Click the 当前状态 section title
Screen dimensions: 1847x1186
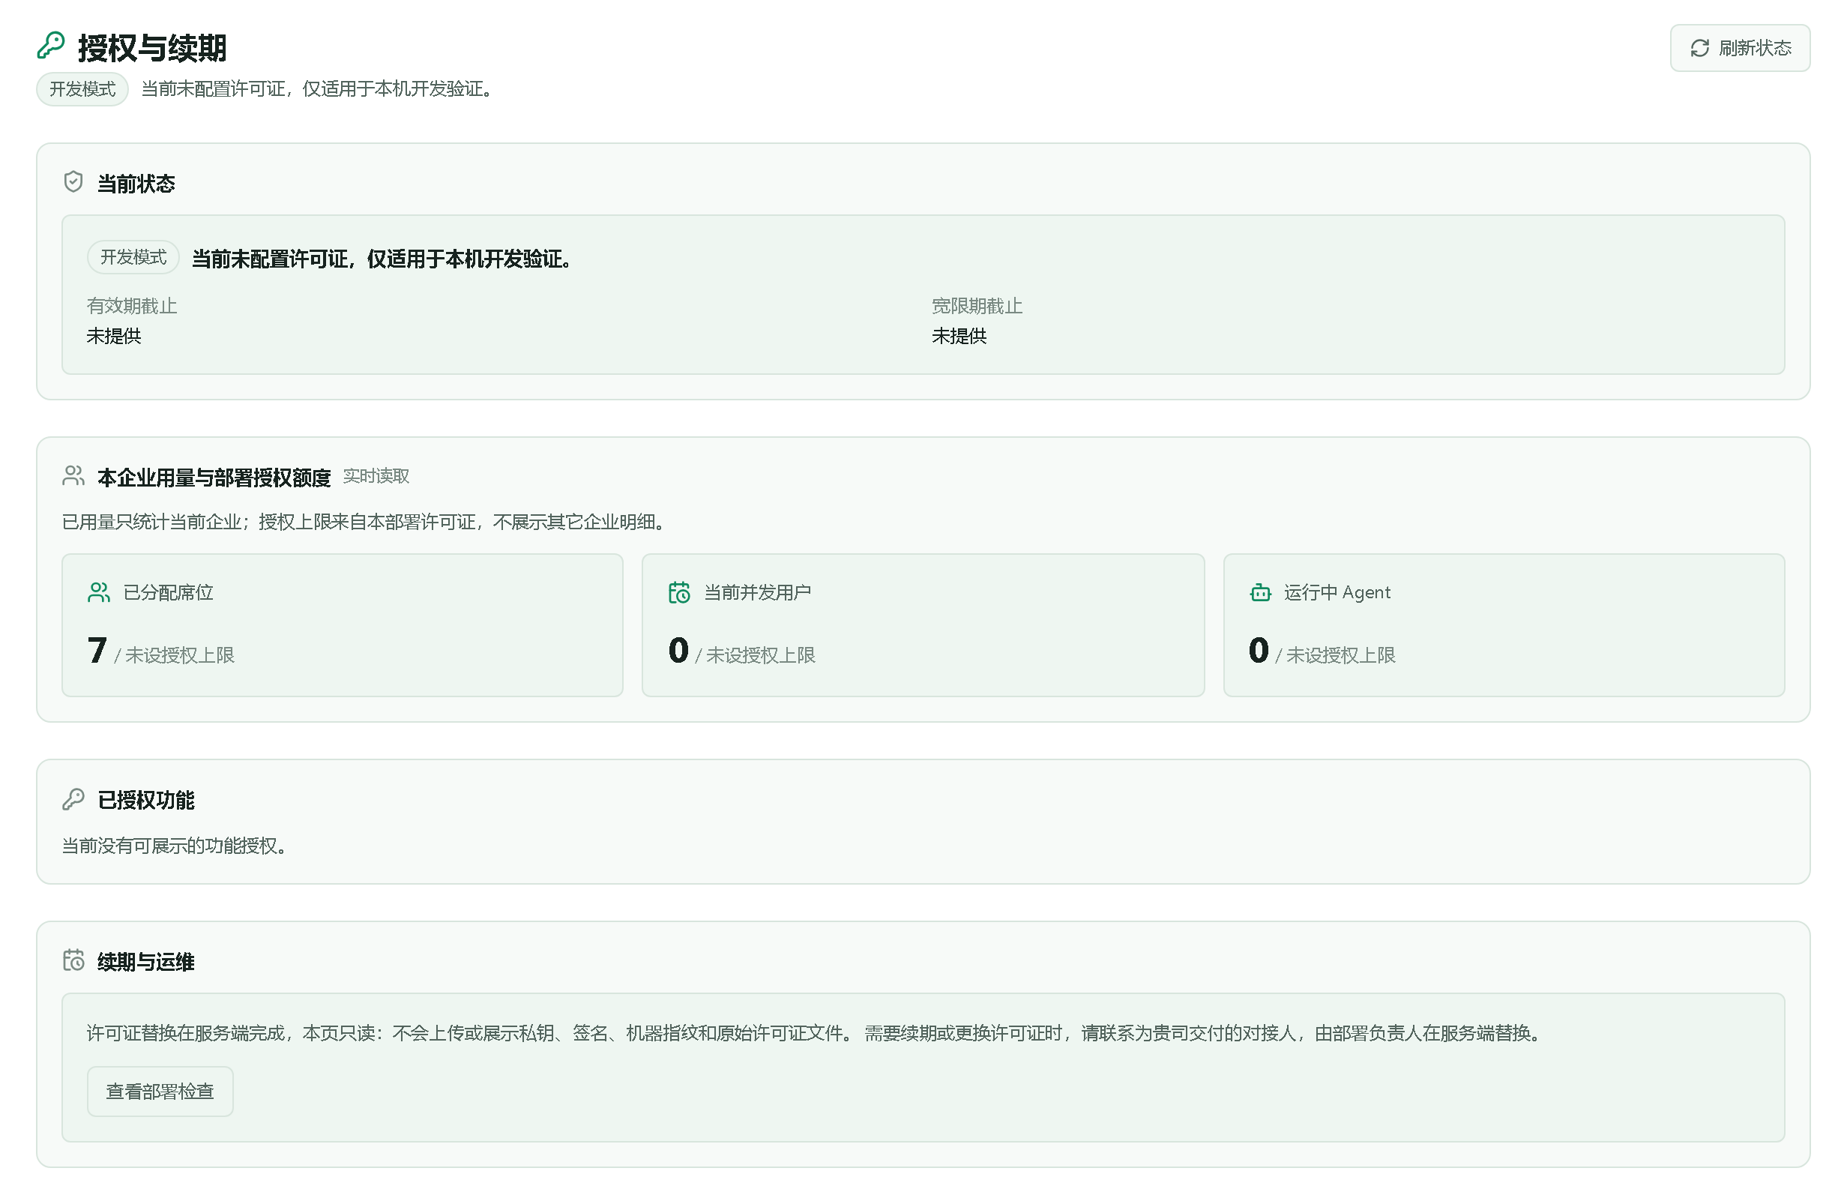pyautogui.click(x=136, y=183)
